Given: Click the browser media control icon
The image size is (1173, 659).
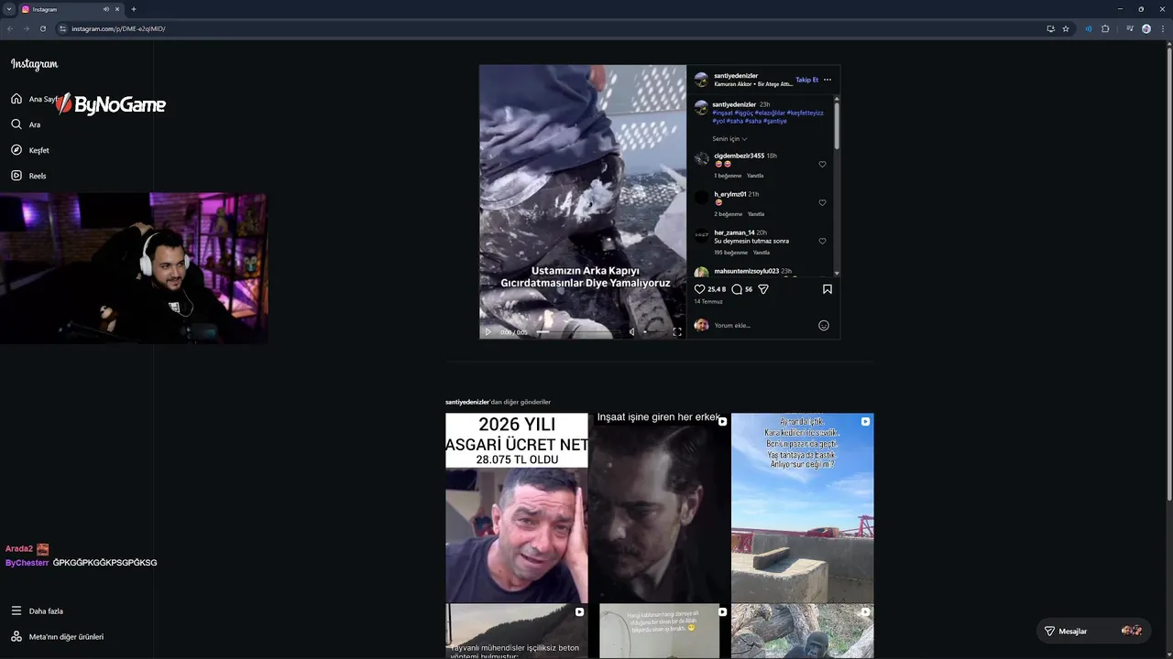Looking at the screenshot, I should point(1130,28).
